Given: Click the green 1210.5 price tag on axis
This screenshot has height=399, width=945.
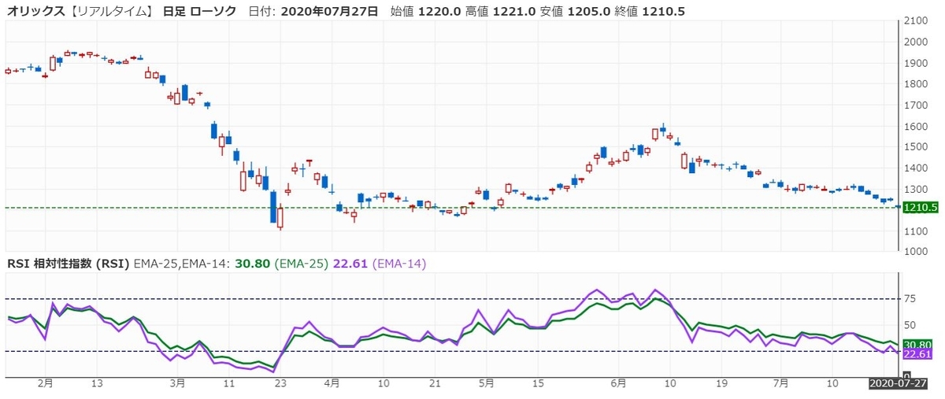Looking at the screenshot, I should click(x=922, y=208).
